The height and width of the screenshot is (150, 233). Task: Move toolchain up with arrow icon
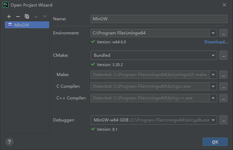coord(36,17)
